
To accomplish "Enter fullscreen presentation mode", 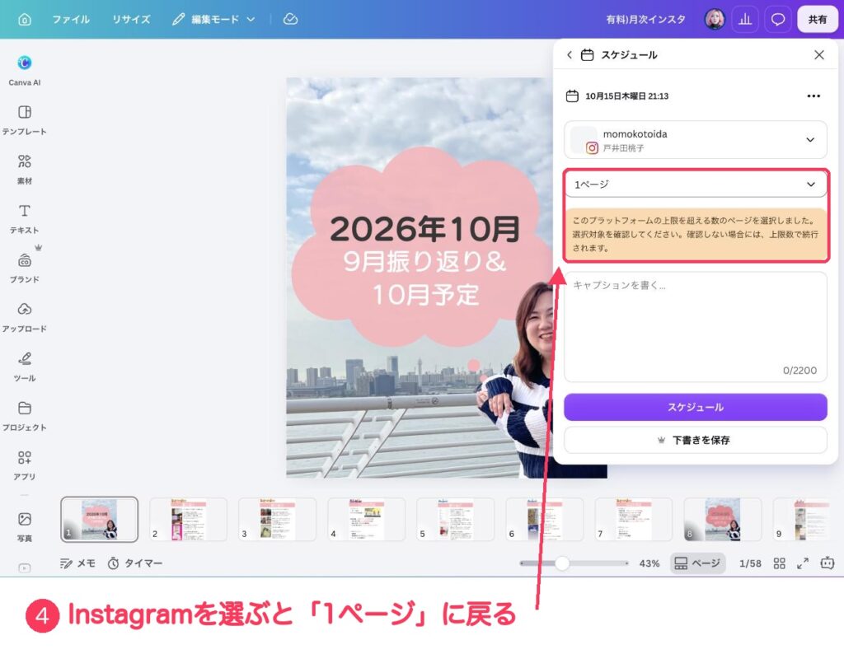I will click(x=803, y=563).
